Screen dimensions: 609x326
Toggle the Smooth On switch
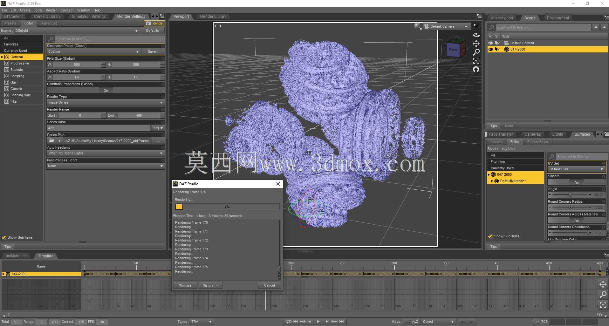tap(576, 183)
